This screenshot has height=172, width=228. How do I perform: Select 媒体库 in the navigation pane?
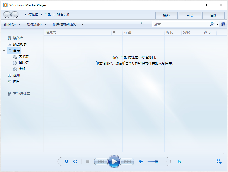coord(18,38)
